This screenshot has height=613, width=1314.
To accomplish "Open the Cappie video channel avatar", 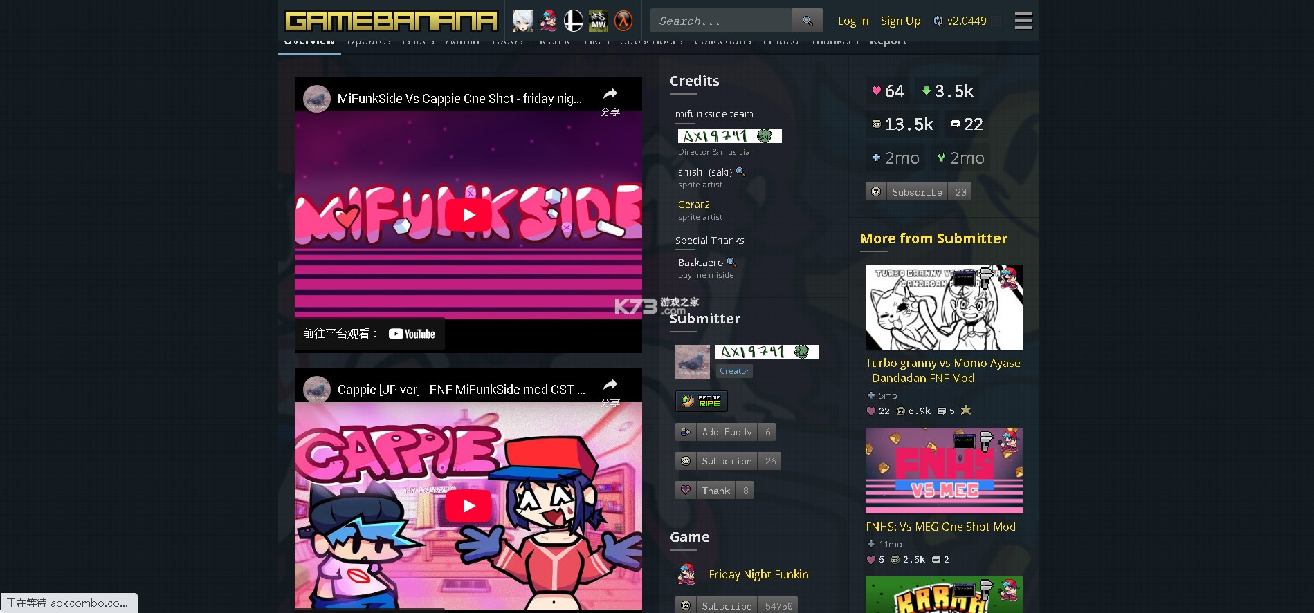I will [317, 389].
